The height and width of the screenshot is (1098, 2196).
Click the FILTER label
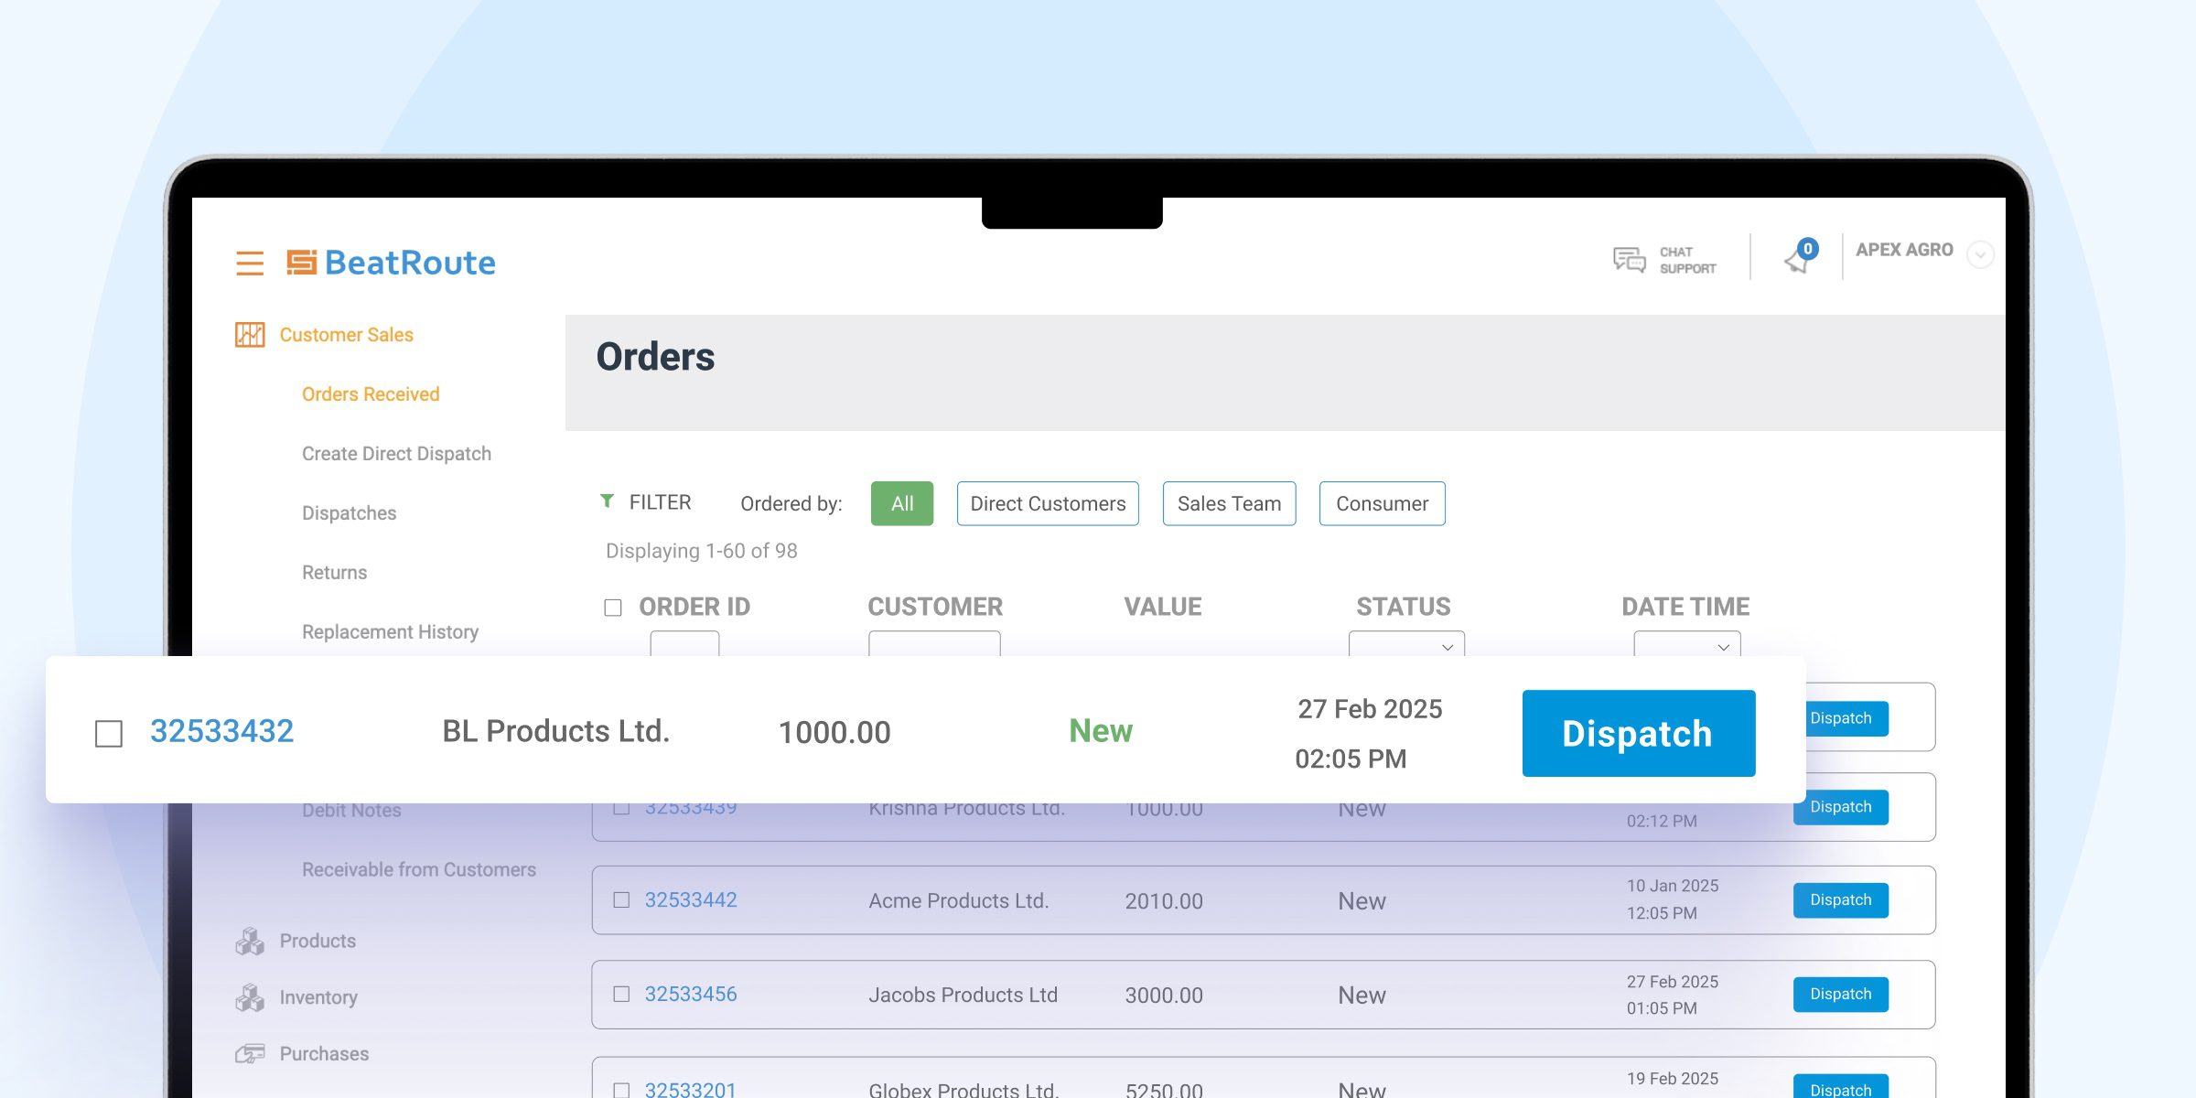[x=660, y=502]
